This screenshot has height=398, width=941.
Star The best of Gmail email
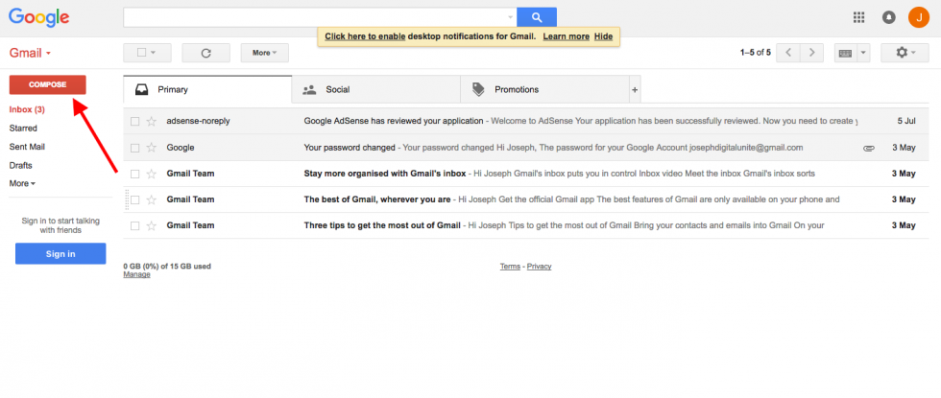click(x=152, y=199)
